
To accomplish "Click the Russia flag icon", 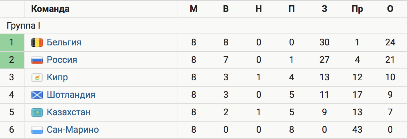I will coord(37,60).
